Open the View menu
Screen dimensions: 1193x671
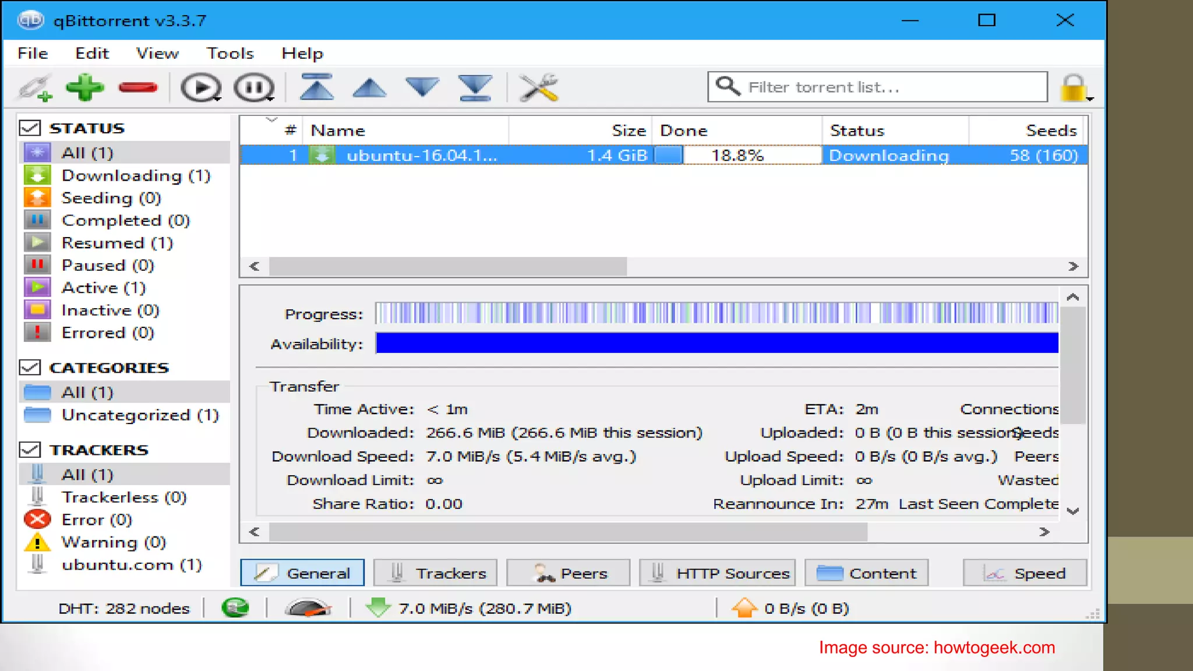pos(157,53)
